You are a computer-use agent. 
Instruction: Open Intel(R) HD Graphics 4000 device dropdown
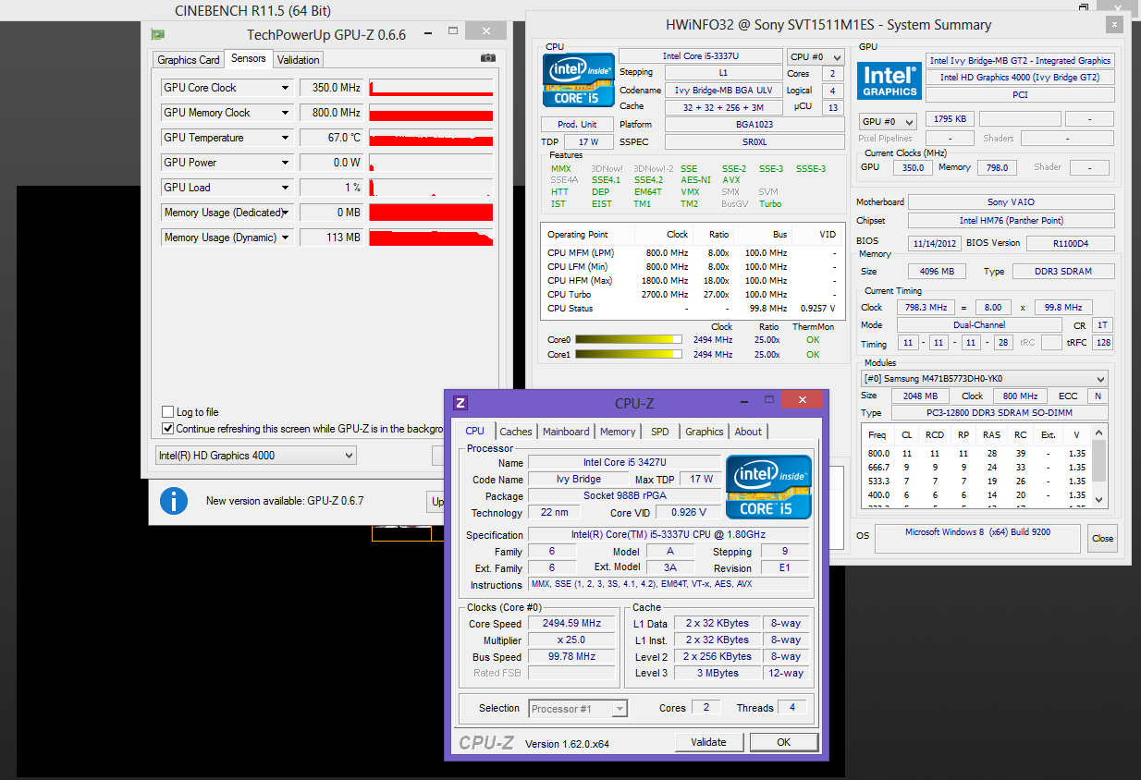pyautogui.click(x=256, y=456)
